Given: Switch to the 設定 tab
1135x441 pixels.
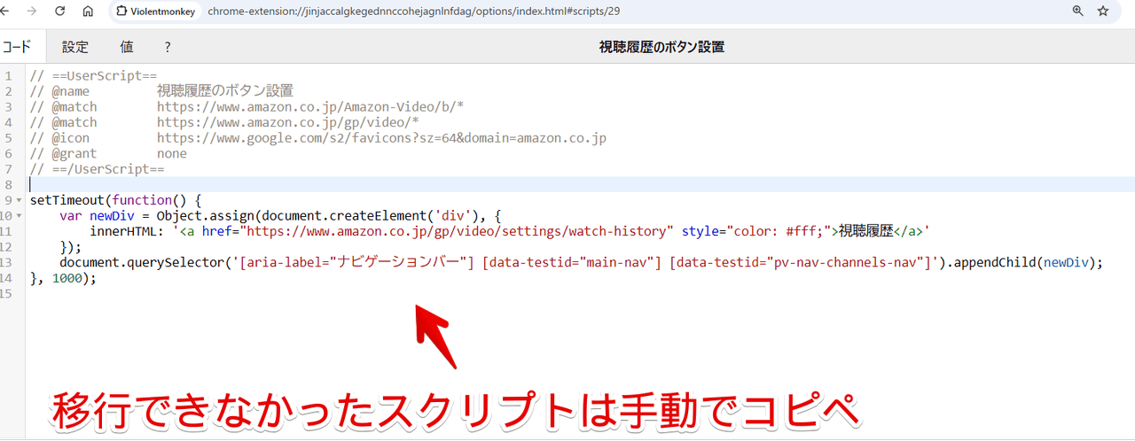Looking at the screenshot, I should [75, 47].
